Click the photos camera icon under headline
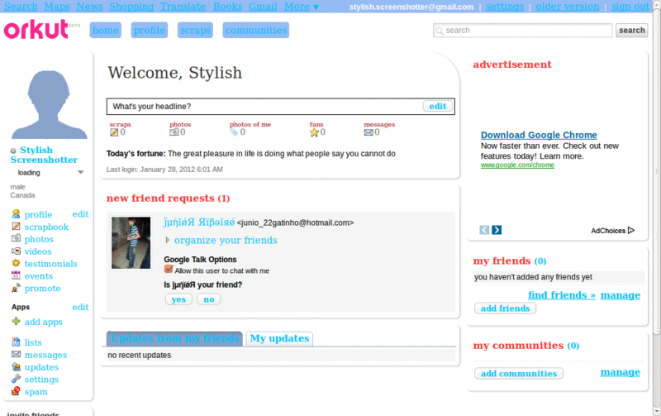Viewport: 661px width, 416px height. coord(174,132)
